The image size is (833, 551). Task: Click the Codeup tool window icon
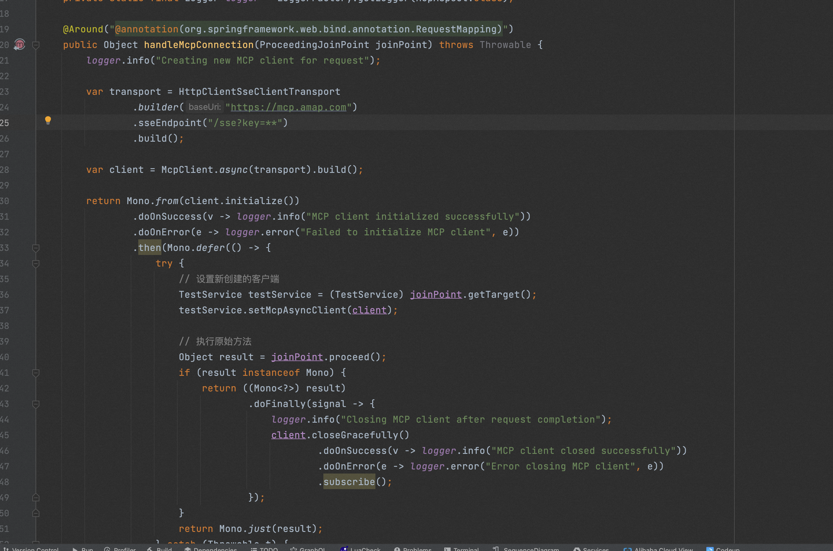710,549
